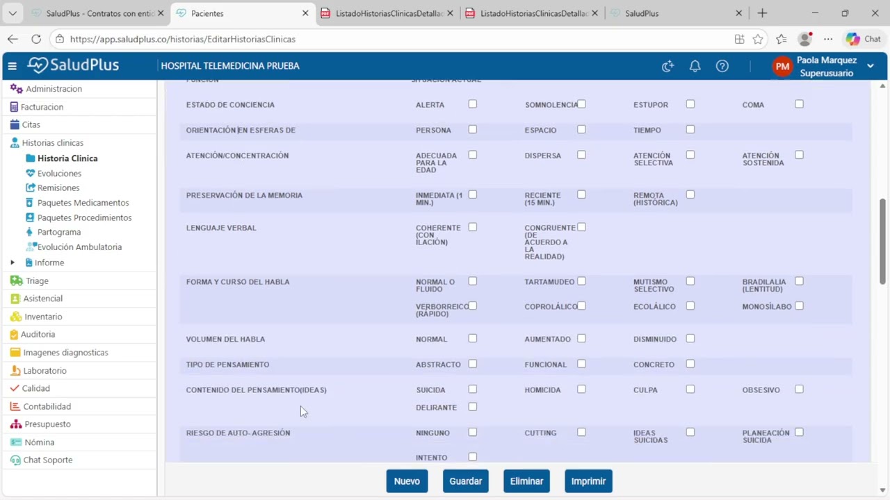Tick the SUICIDA thought-content checkbox
Screen dimensions: 890x500
pyautogui.click(x=473, y=389)
